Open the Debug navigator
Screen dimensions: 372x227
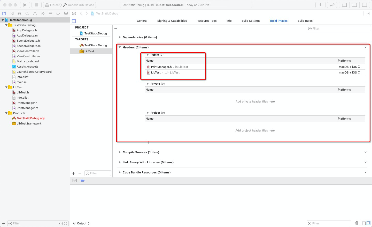pyautogui.click(x=50, y=13)
